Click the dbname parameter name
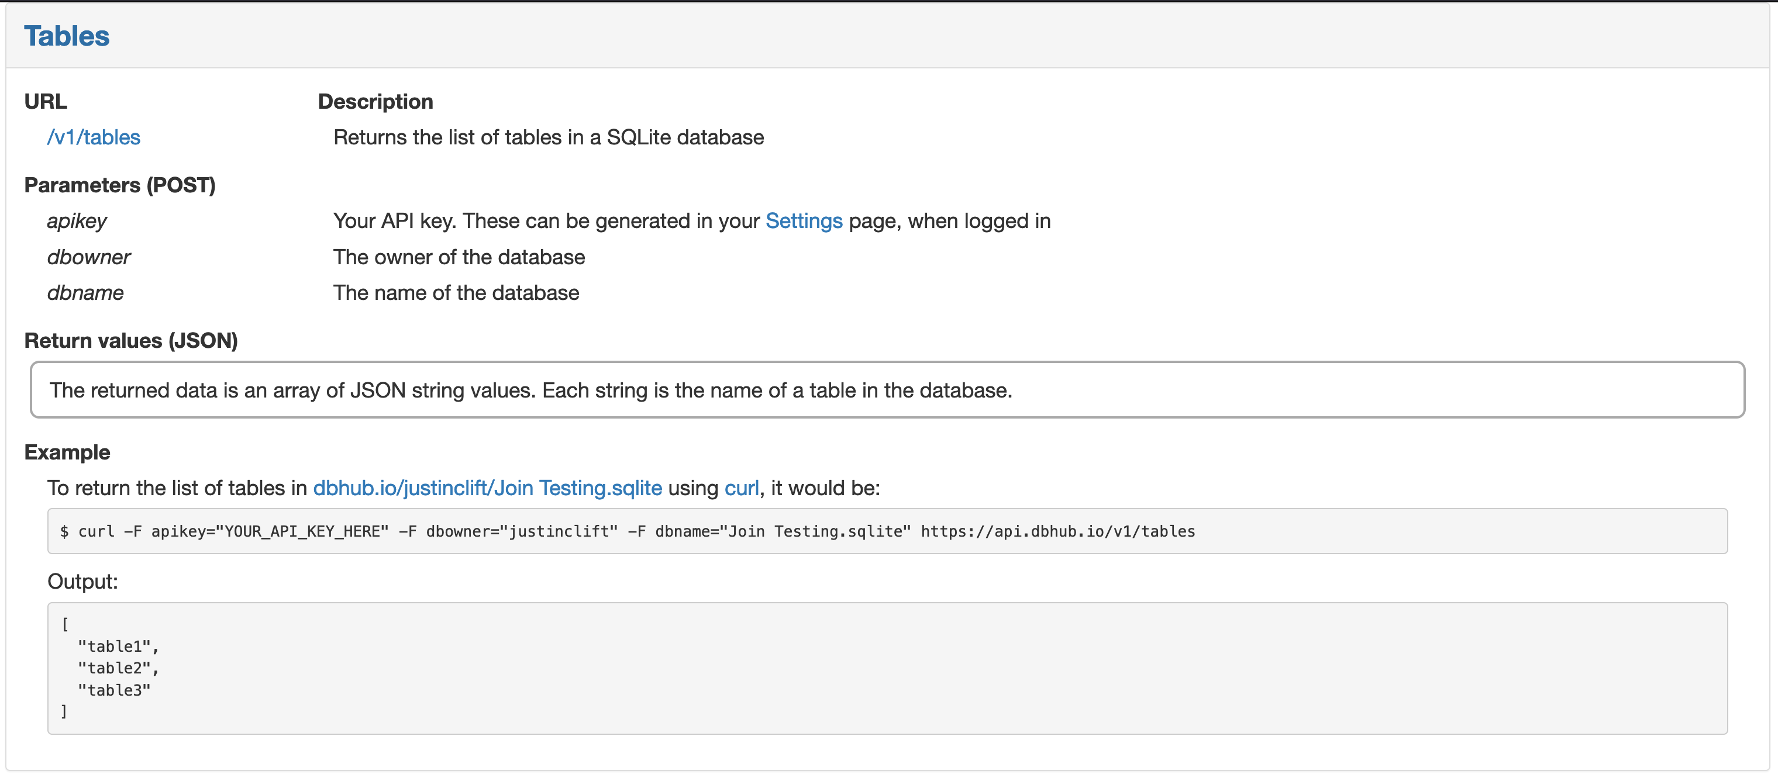Viewport: 1778px width, 781px height. pyautogui.click(x=85, y=292)
